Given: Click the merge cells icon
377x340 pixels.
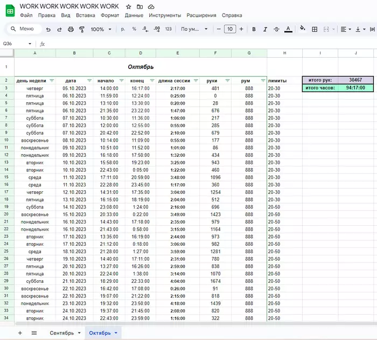Looking at the screenshot, I should click(x=326, y=29).
